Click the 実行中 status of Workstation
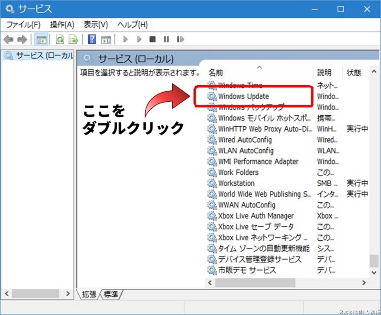 pyautogui.click(x=357, y=183)
